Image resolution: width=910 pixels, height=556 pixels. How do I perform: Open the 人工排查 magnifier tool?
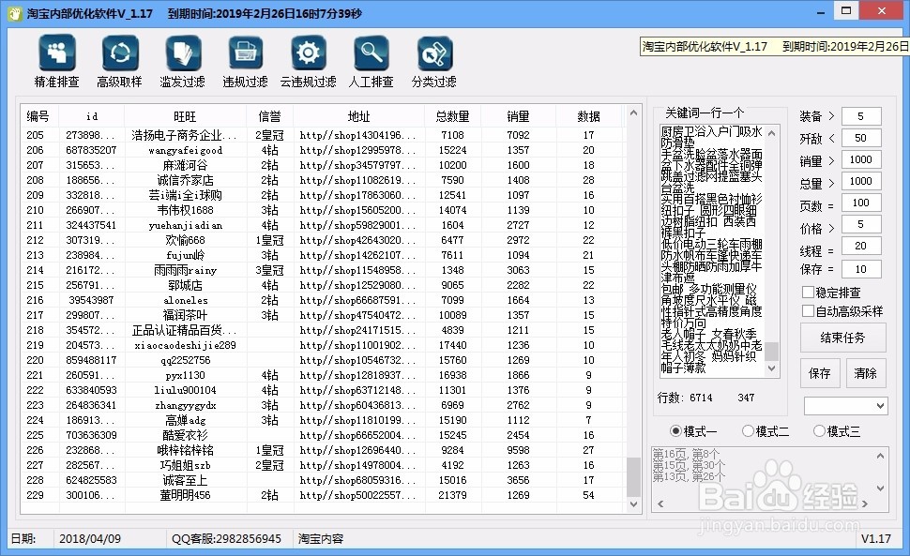point(372,62)
